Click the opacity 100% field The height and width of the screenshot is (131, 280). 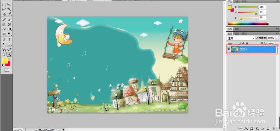(x=271, y=38)
